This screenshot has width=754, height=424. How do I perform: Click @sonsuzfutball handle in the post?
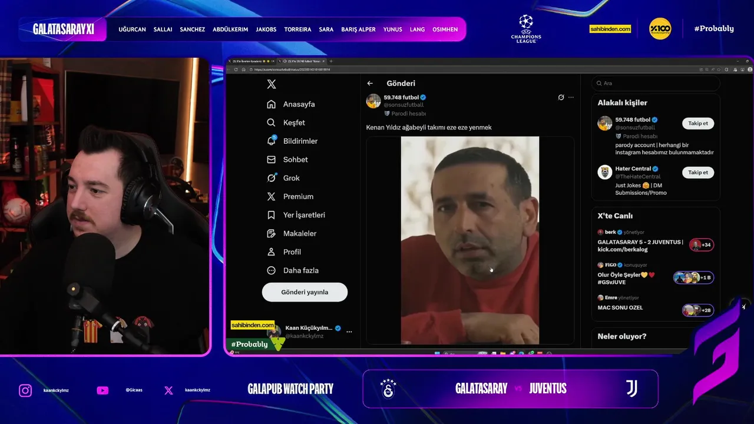tap(404, 105)
